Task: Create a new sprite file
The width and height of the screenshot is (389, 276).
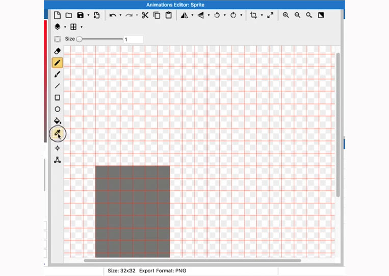Action: pos(57,15)
